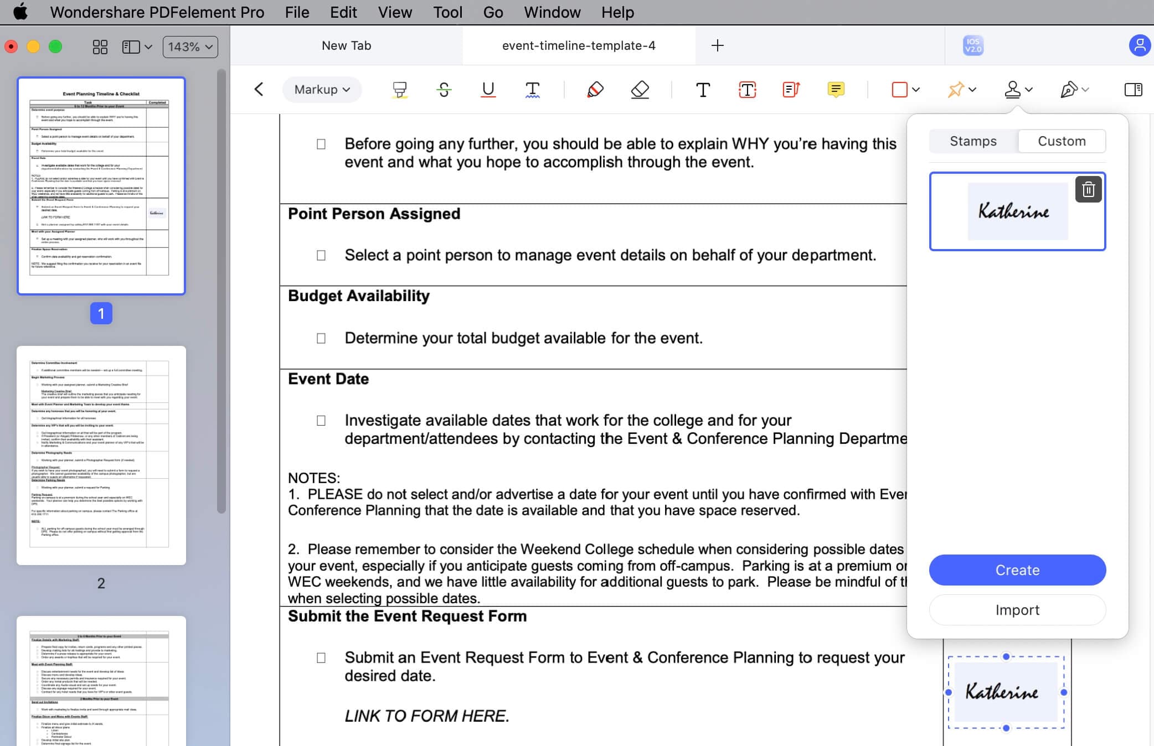Switch to the Stamps tab
Viewport: 1154px width, 746px height.
coord(973,141)
